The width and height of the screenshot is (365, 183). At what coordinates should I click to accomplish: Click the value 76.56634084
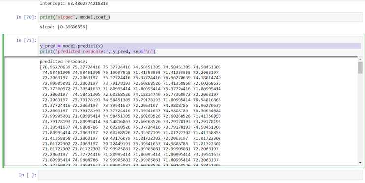click(x=207, y=110)
